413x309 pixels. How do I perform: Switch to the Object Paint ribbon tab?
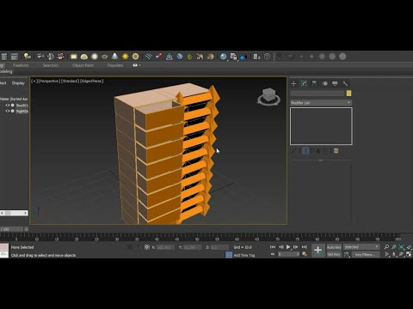[x=83, y=65]
